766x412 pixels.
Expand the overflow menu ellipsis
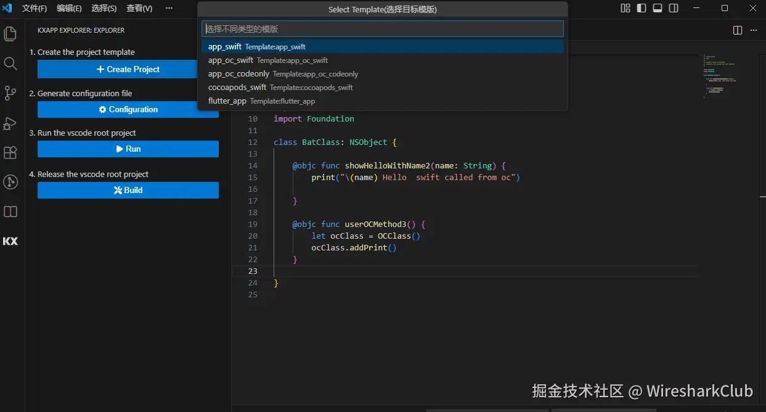point(169,9)
